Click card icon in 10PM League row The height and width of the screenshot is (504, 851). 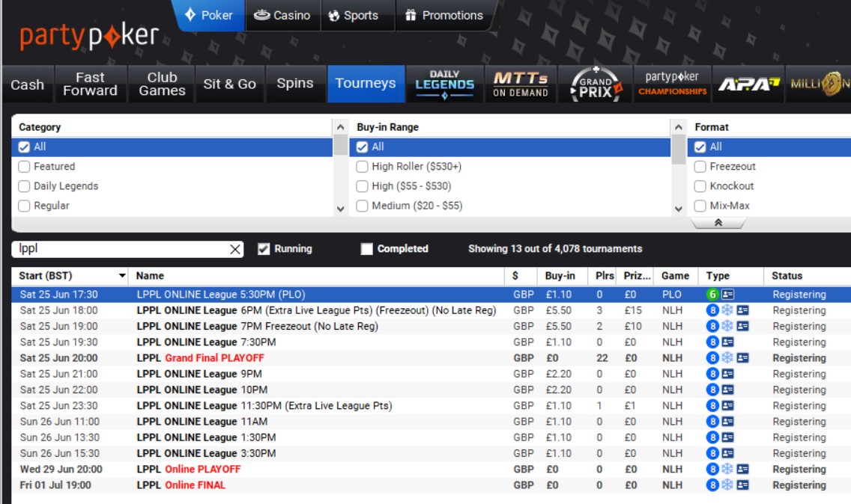coord(728,390)
